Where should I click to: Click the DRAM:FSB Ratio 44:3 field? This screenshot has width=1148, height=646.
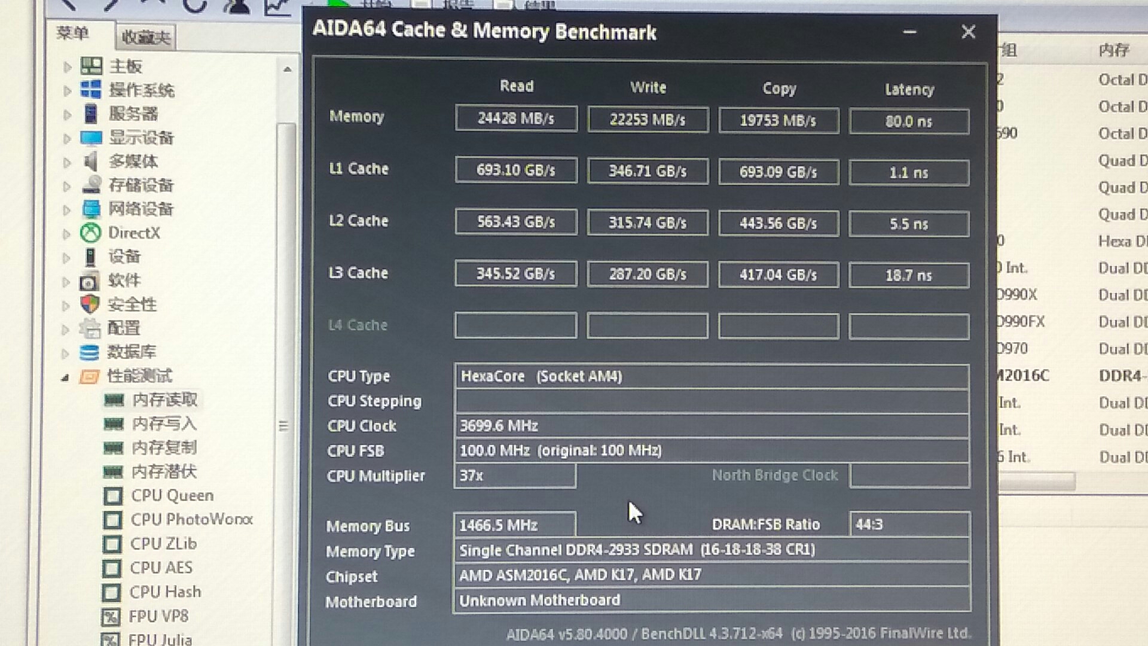[909, 524]
